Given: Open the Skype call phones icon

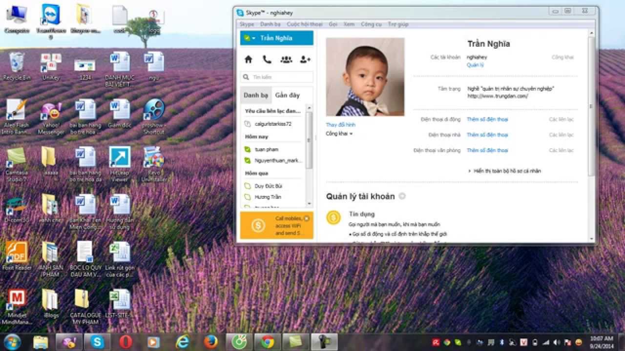Looking at the screenshot, I should point(267,59).
